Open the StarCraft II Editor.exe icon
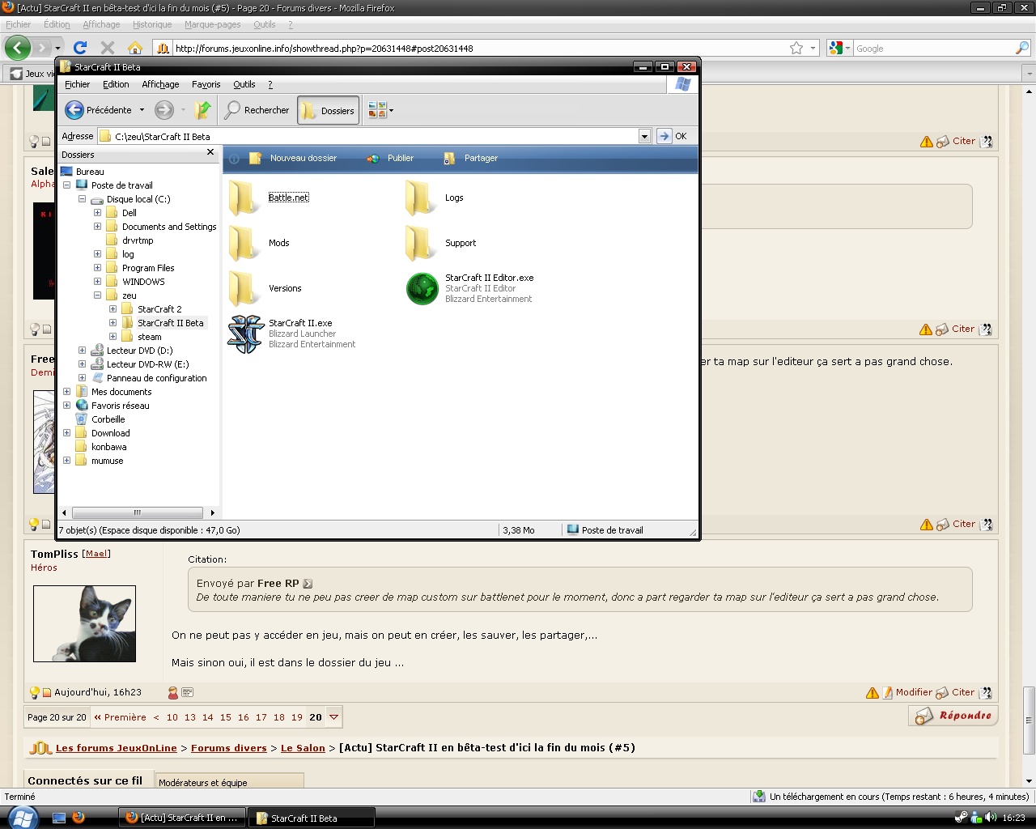 click(x=422, y=288)
